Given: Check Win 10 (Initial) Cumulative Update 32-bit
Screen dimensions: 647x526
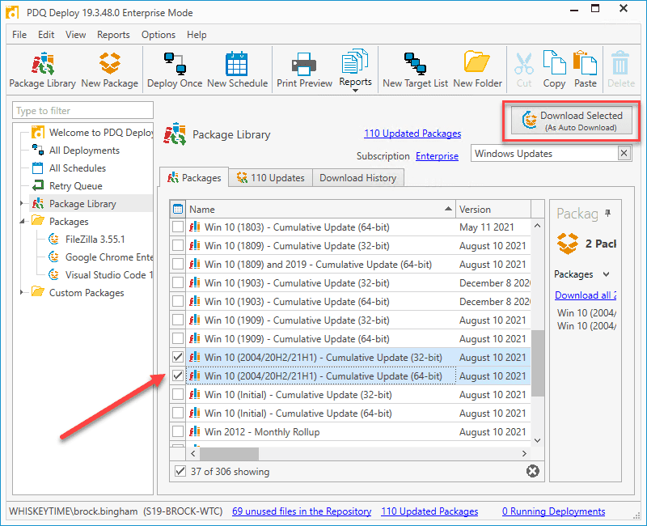Looking at the screenshot, I should tap(178, 394).
